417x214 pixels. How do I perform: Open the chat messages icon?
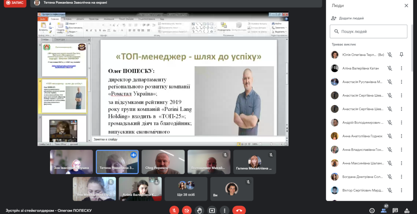tap(395, 210)
